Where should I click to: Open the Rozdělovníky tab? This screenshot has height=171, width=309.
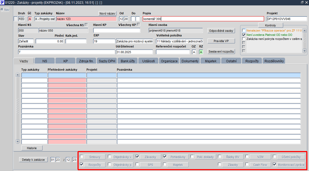click(x=274, y=61)
